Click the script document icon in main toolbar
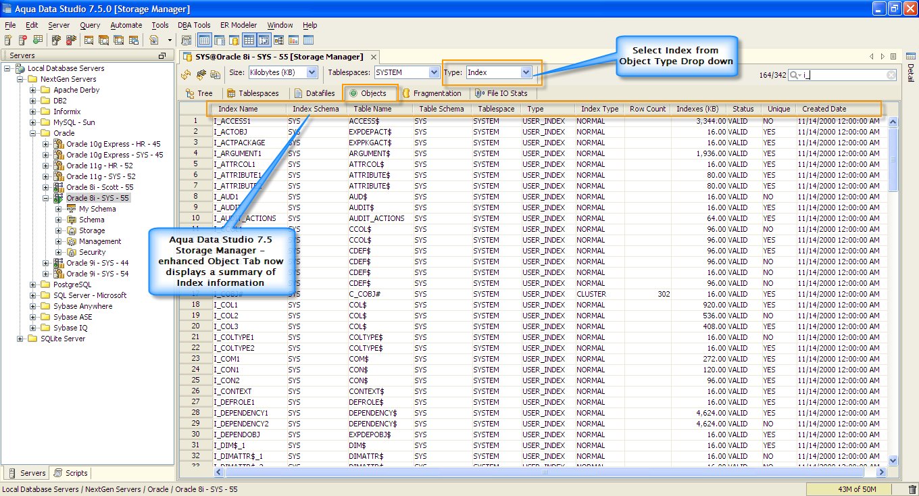Screen dimensions: 919x496 click(x=154, y=40)
